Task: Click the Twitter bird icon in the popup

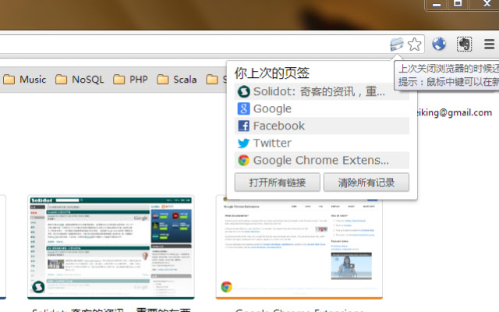Action: [244, 144]
